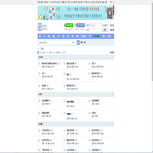The image size is (153, 153).
Task: Submit with the login button beside password
Action: click(x=105, y=30)
